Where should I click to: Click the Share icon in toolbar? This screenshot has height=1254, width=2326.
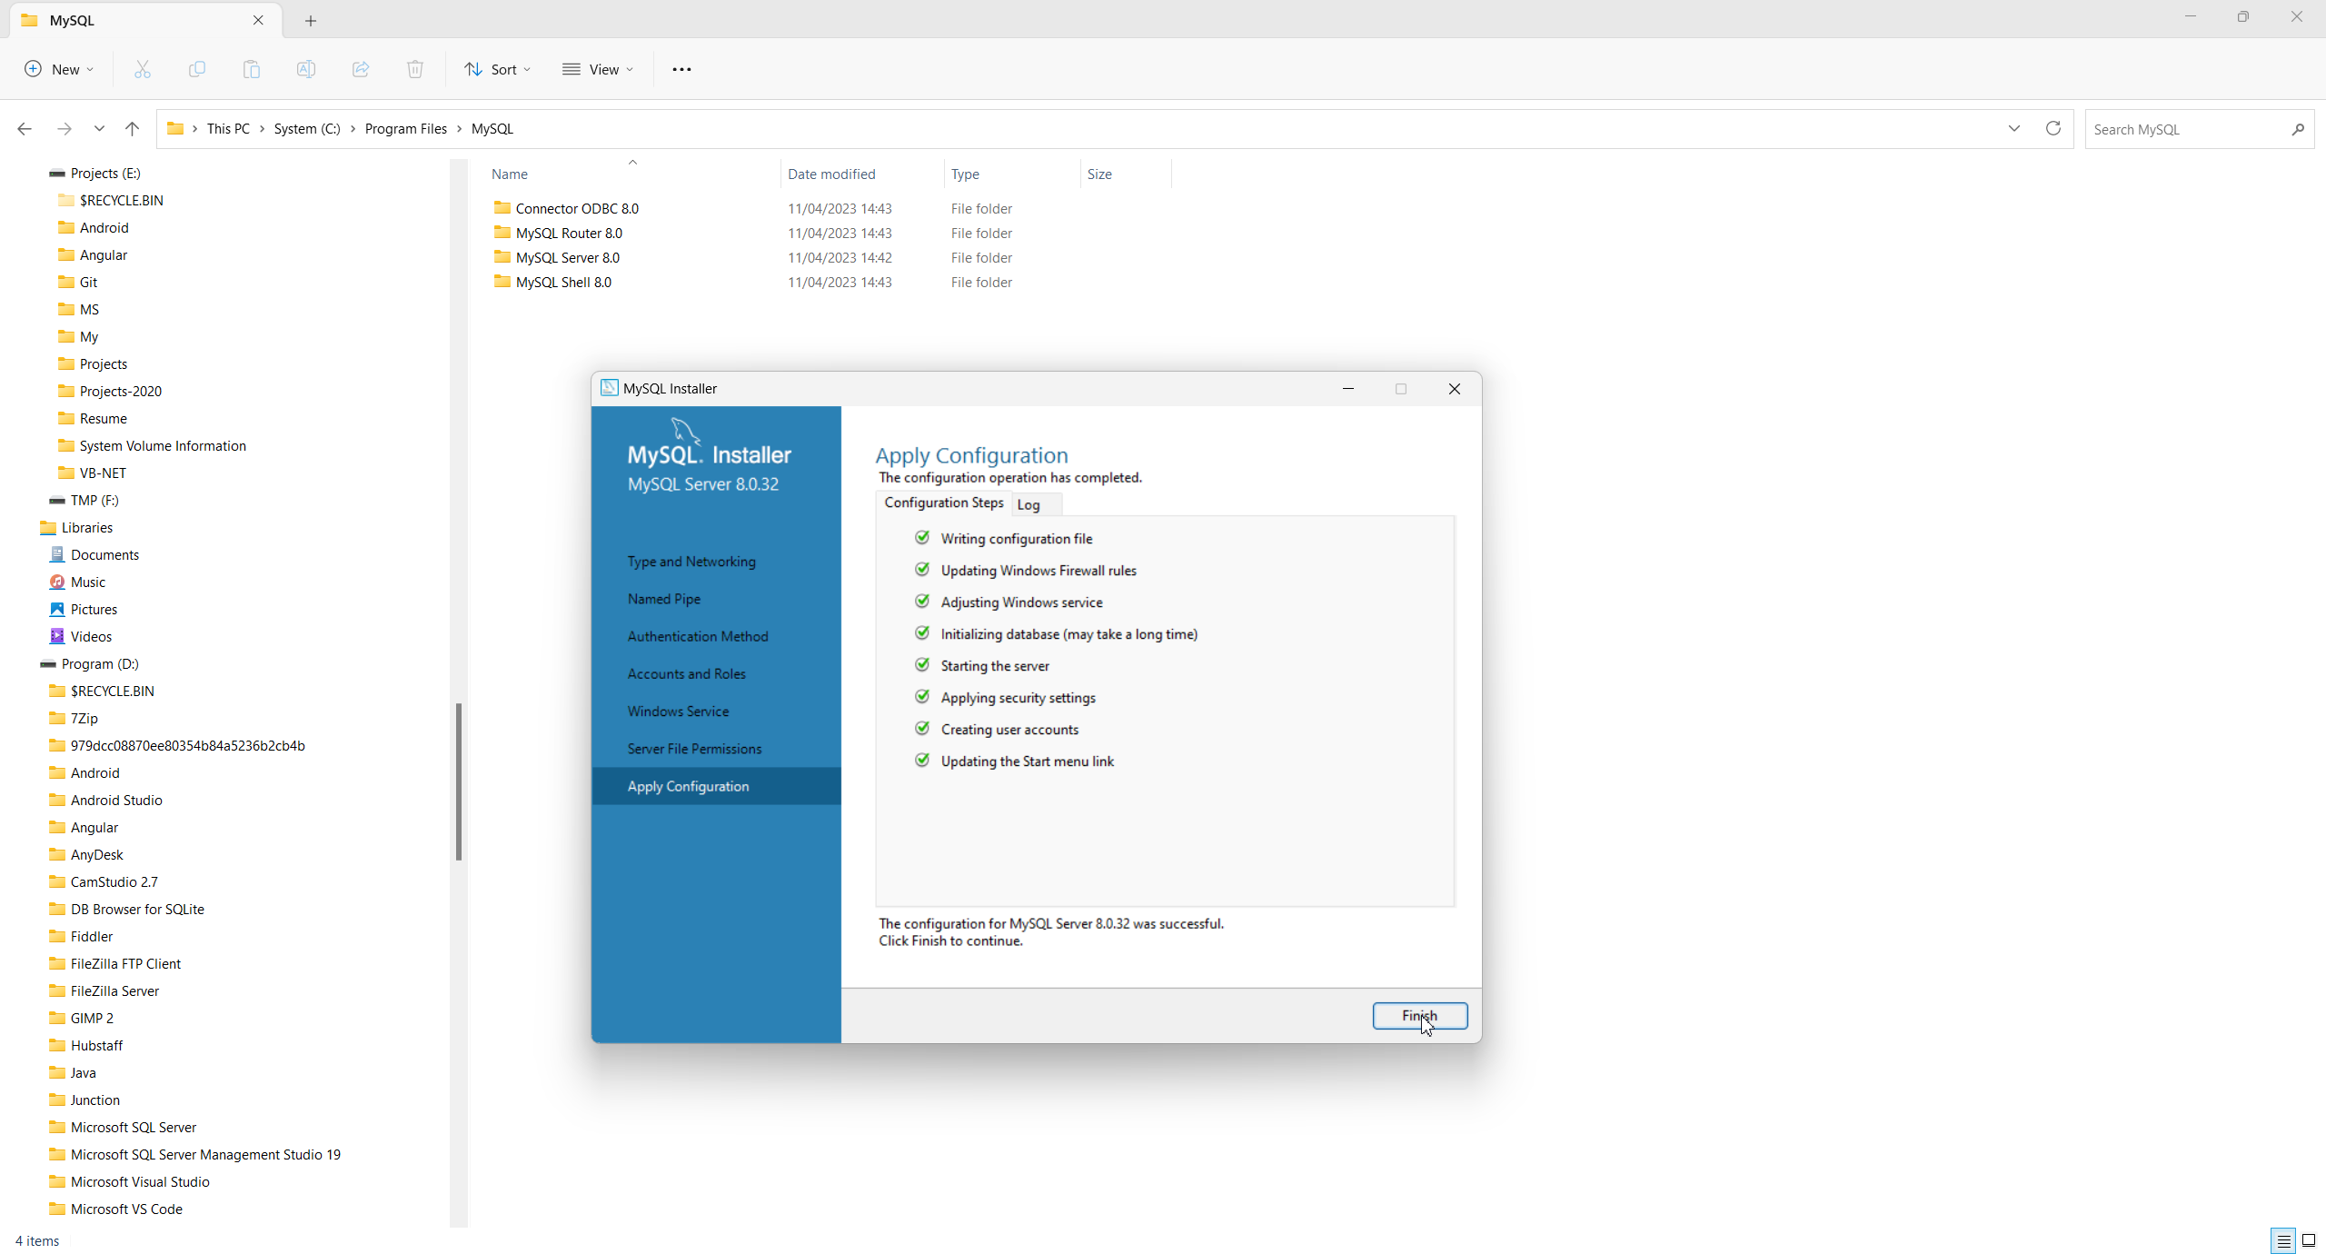(x=361, y=69)
